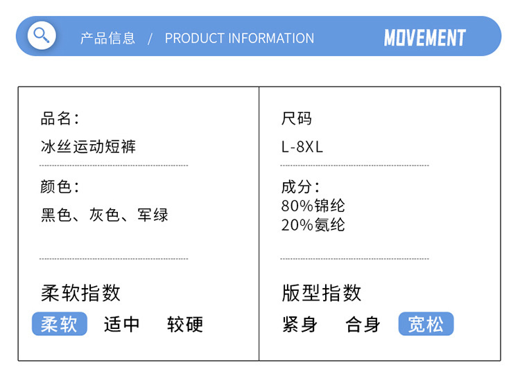Viewport: 520px width, 376px height.
Task: Click the magnifying glass search icon
Action: click(x=42, y=35)
